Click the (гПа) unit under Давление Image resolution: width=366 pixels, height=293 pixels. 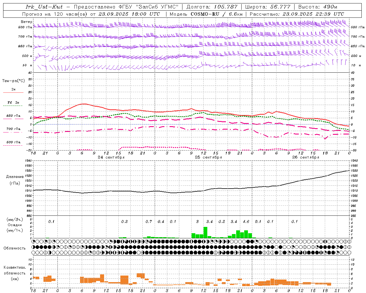point(15,183)
